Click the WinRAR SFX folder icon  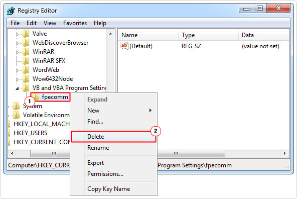(26, 61)
